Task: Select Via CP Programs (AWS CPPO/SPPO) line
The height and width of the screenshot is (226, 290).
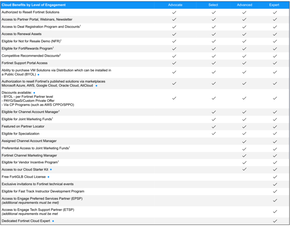Action: tap(38, 105)
